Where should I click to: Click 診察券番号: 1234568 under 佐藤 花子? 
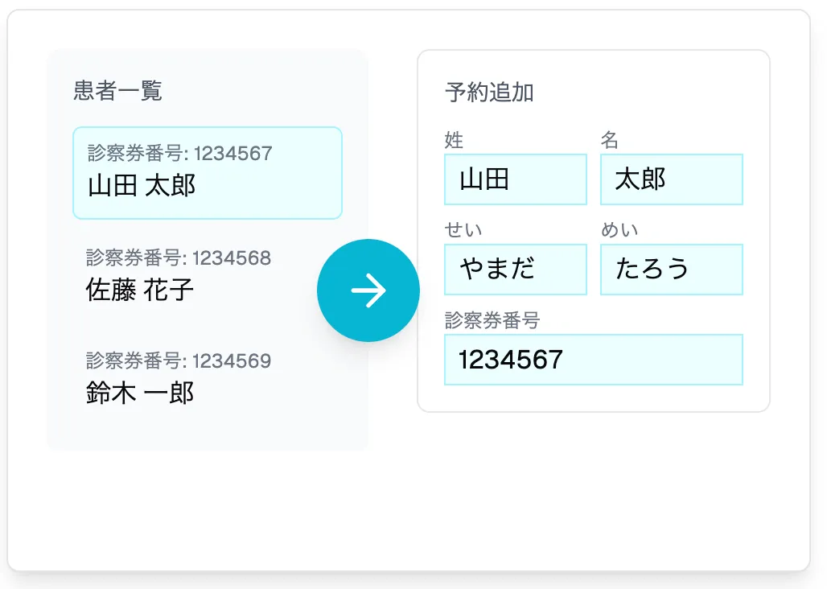pos(178,258)
